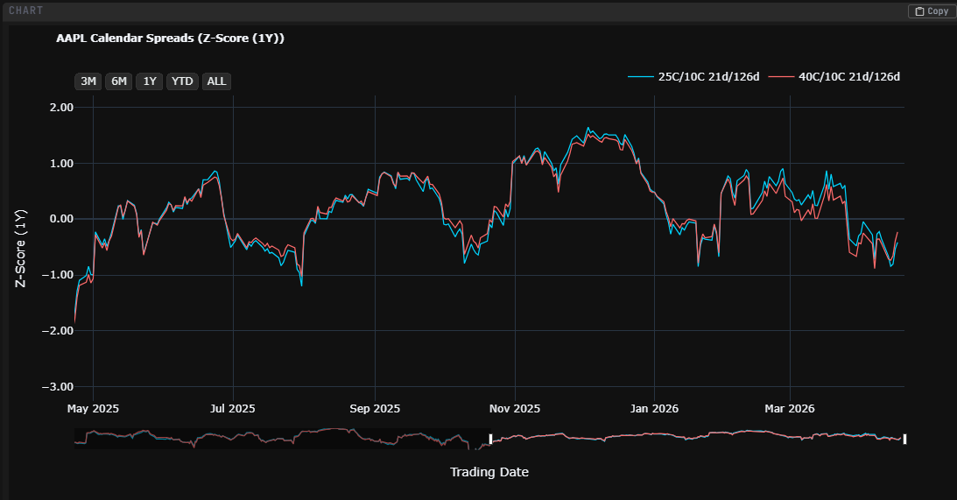The height and width of the screenshot is (500, 957).
Task: Select the 1Y range button
Action: 150,81
